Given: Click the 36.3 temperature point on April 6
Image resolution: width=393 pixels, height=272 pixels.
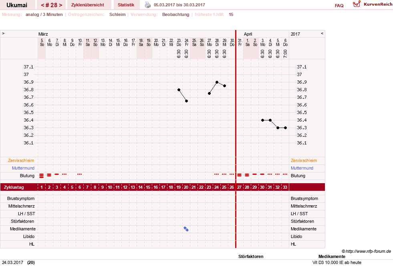Looking at the screenshot, I should pyautogui.click(x=285, y=128).
